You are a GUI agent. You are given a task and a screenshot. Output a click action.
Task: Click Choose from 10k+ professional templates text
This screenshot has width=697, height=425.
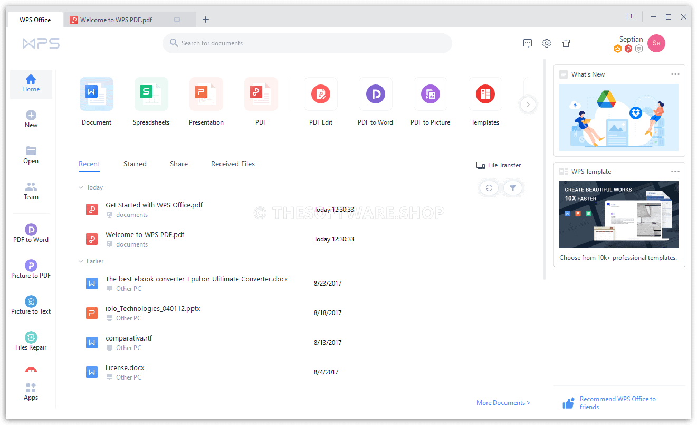pos(618,258)
